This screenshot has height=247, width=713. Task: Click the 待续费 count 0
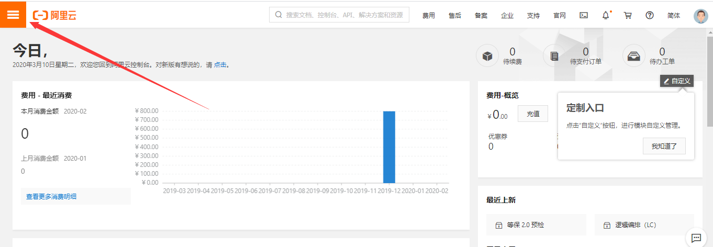[x=513, y=52]
